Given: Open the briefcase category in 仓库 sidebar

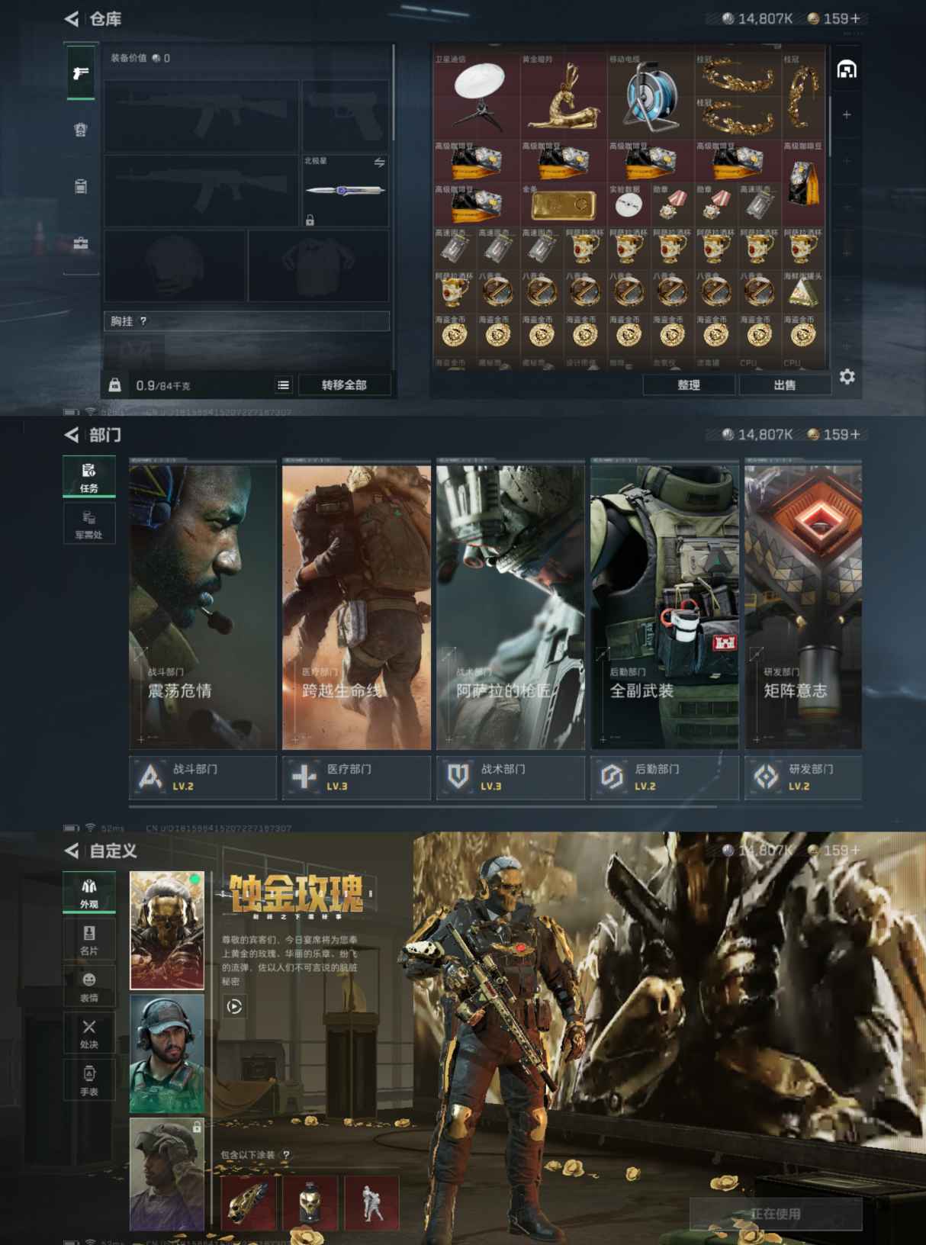Looking at the screenshot, I should pos(81,243).
